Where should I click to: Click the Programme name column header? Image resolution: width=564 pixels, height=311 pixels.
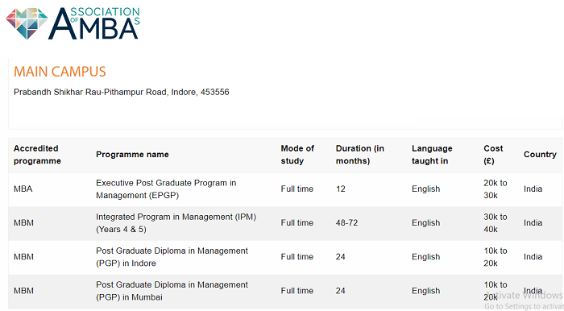pyautogui.click(x=132, y=155)
